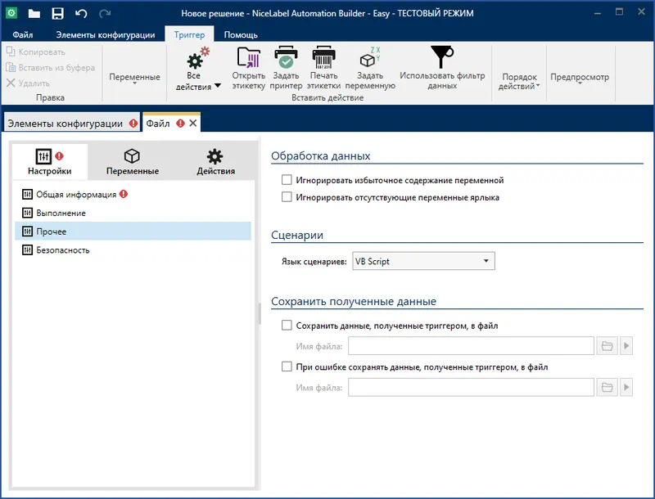Click the error indicator on Элементы конфигурации tab
This screenshot has height=499, width=655.
(x=133, y=123)
